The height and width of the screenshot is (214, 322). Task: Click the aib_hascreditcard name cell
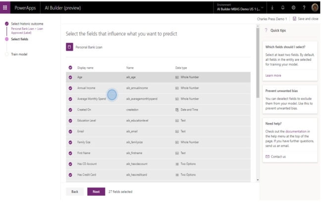point(137,175)
